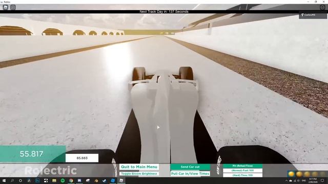Viewport: 328px width, 184px height.
Task: Open OneDrive cloud tray icon
Action: pos(291,180)
